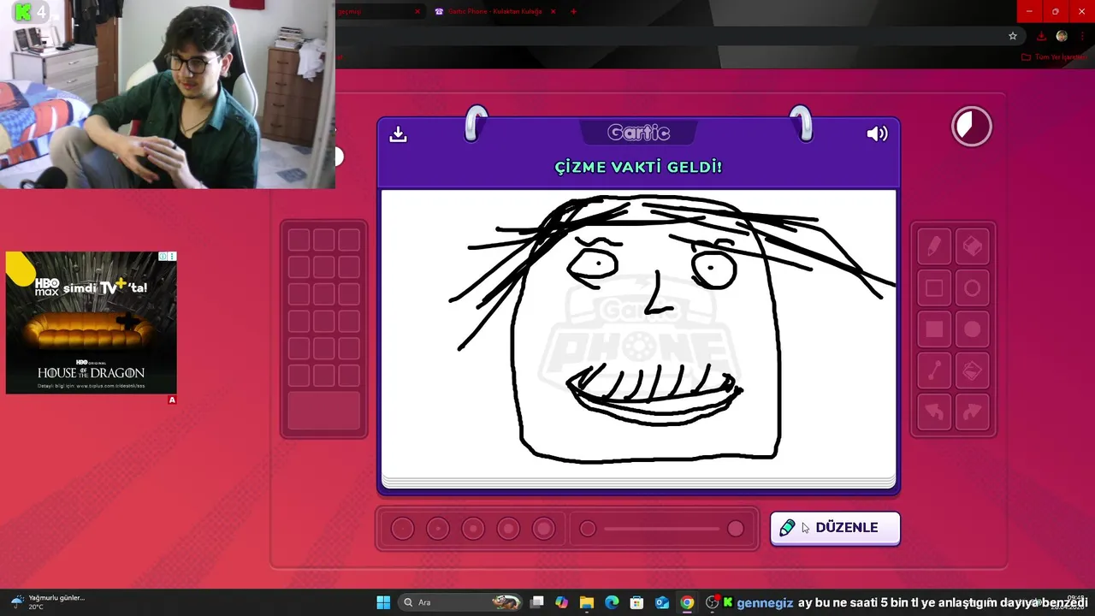
Task: Undo the last stroke
Action: click(x=934, y=412)
